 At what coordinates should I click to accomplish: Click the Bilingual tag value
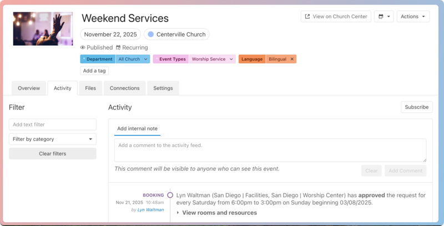[277, 59]
